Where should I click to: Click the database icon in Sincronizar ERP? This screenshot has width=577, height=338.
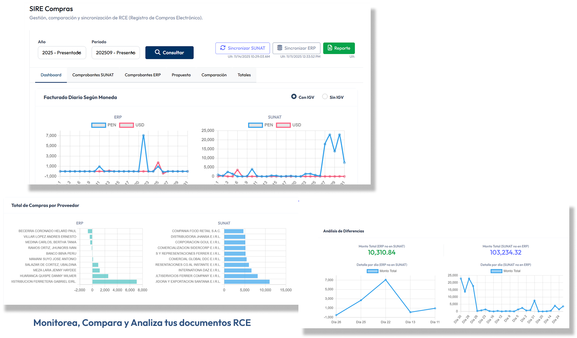pos(279,48)
